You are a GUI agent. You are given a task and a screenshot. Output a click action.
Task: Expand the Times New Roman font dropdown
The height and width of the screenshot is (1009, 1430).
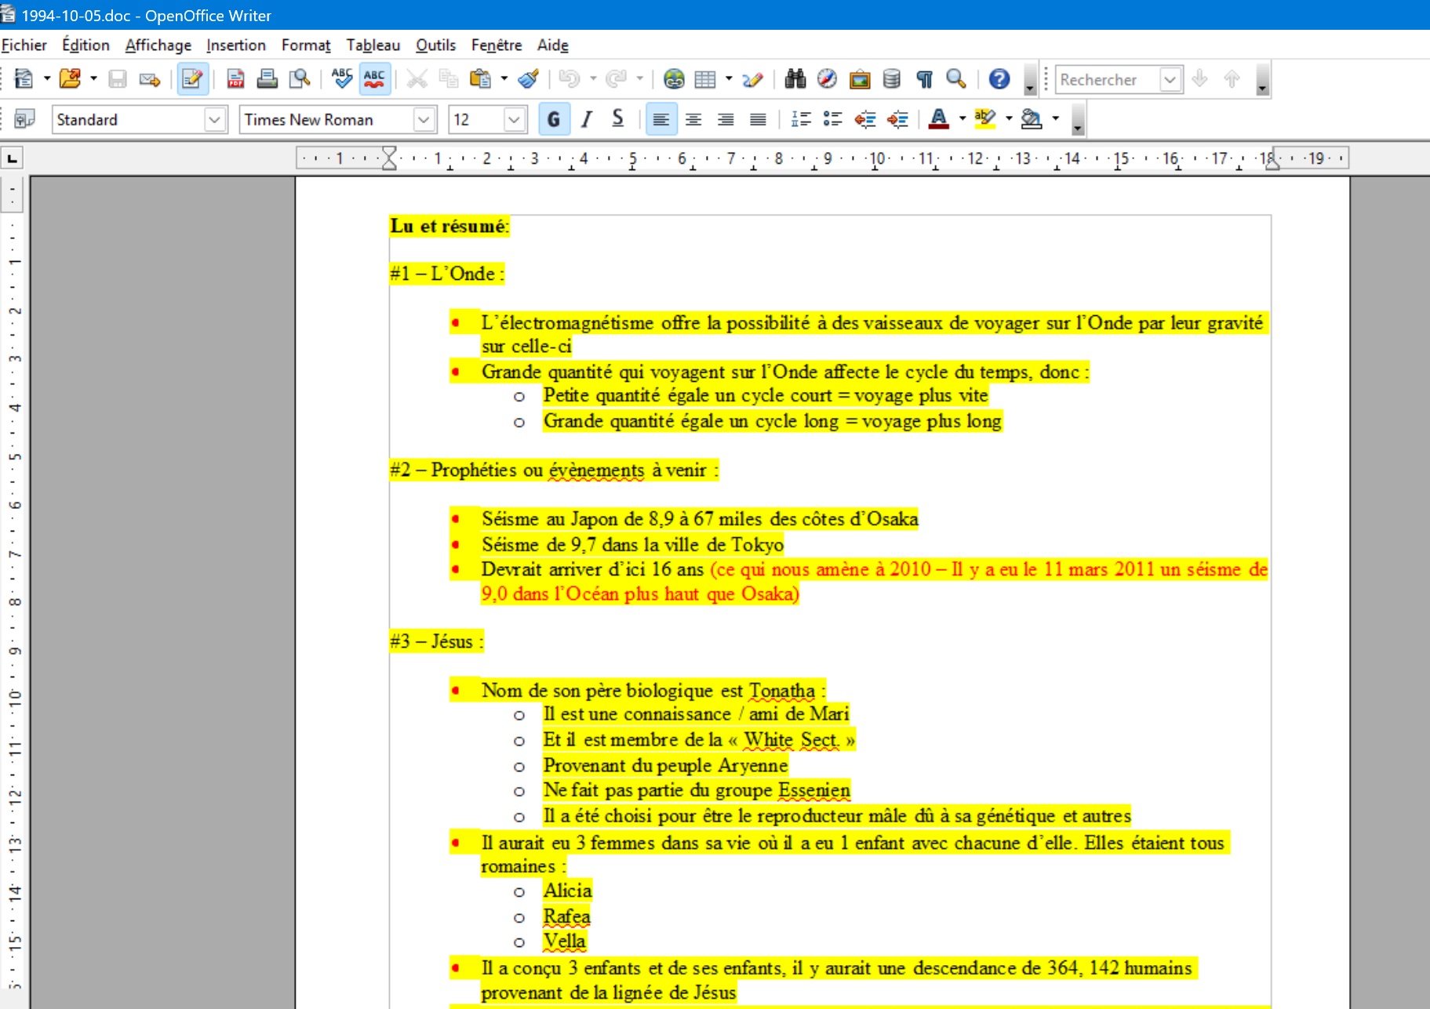[424, 120]
